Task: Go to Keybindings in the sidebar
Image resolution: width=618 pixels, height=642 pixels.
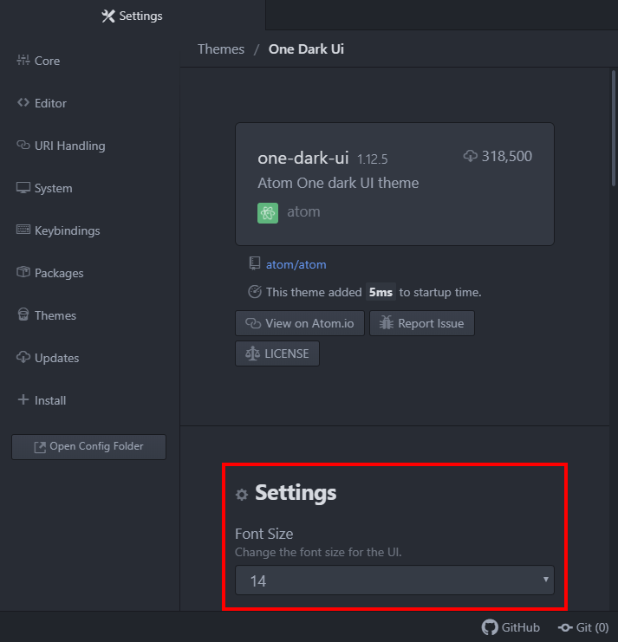Action: [x=67, y=230]
